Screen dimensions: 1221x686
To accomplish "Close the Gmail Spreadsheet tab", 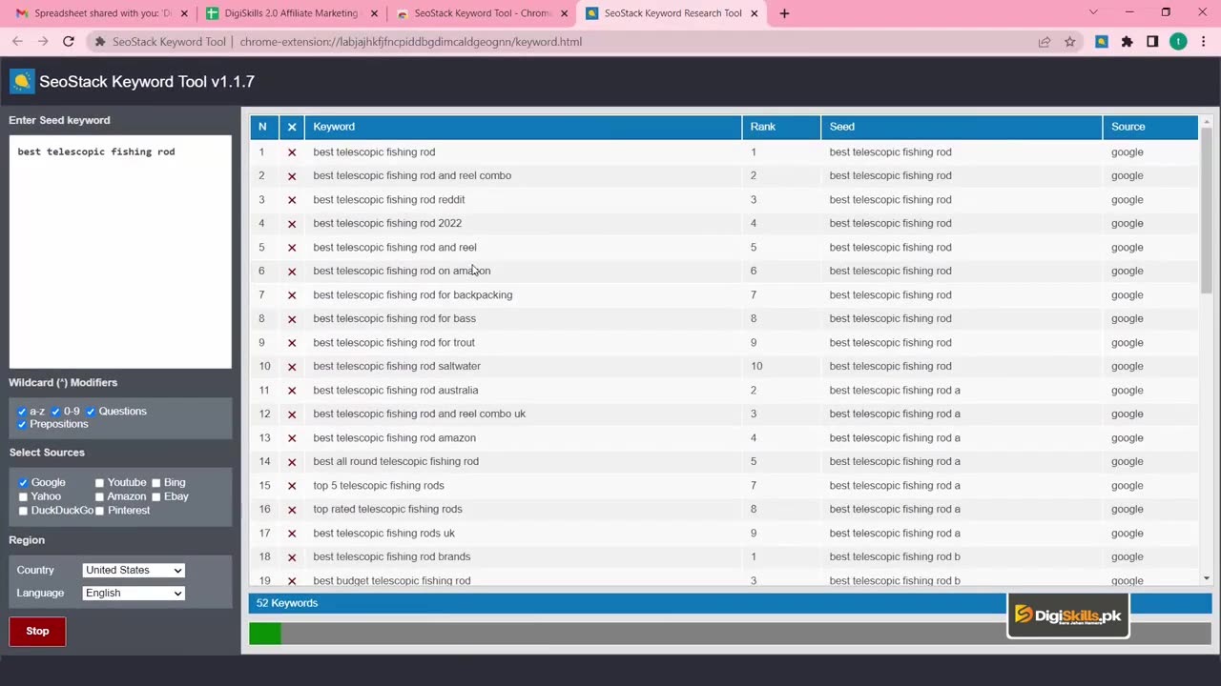I will (184, 13).
